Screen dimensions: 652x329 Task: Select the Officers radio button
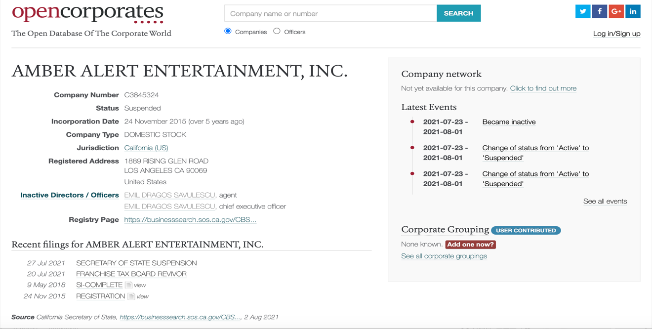(x=277, y=31)
